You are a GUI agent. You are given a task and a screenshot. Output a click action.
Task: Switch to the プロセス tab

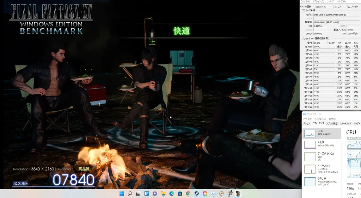tap(307, 124)
